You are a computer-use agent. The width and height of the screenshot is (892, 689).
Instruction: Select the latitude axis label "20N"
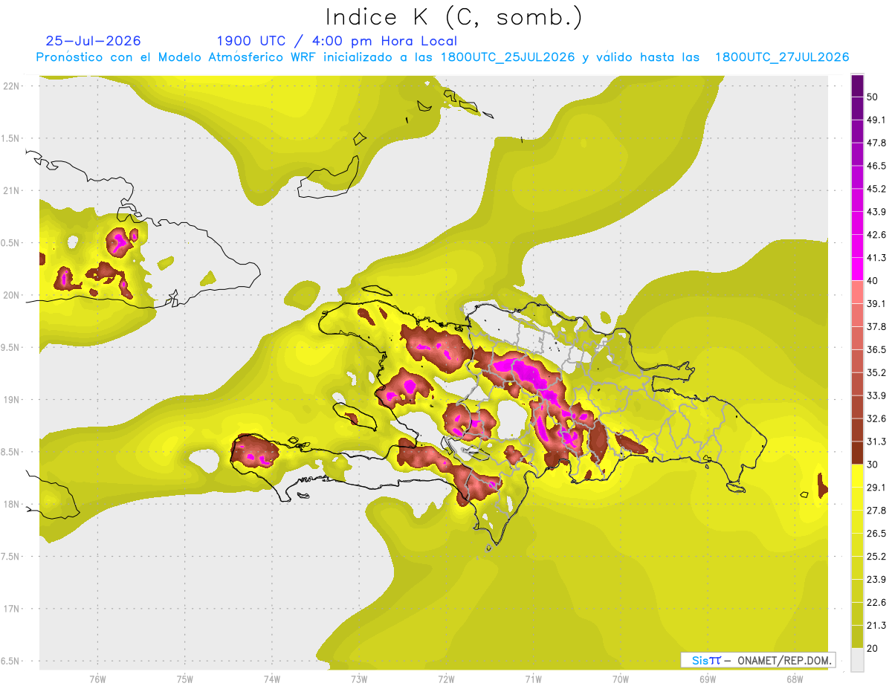point(11,295)
